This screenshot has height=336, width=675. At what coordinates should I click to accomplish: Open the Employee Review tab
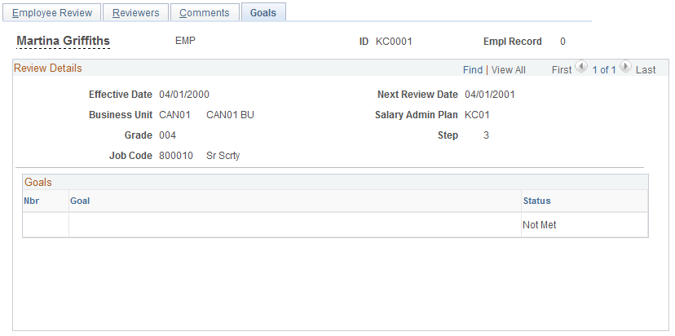click(x=52, y=13)
